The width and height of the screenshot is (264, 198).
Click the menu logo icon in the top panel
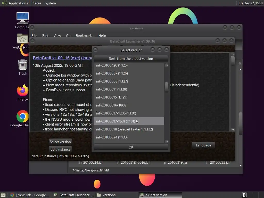(x=4, y=3)
